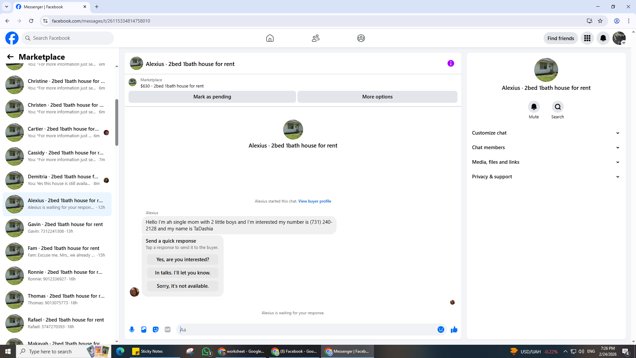636x358 pixels.
Task: Toggle the purple conversation info panel
Action: [450, 63]
